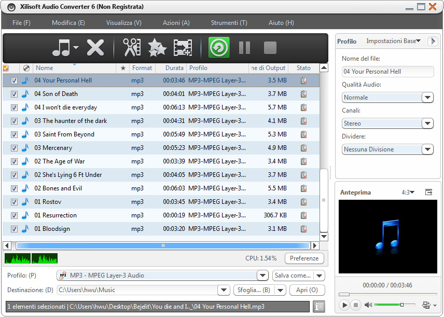The height and width of the screenshot is (317, 444).
Task: Open the Canali Stereo dropdown
Action: (427, 123)
